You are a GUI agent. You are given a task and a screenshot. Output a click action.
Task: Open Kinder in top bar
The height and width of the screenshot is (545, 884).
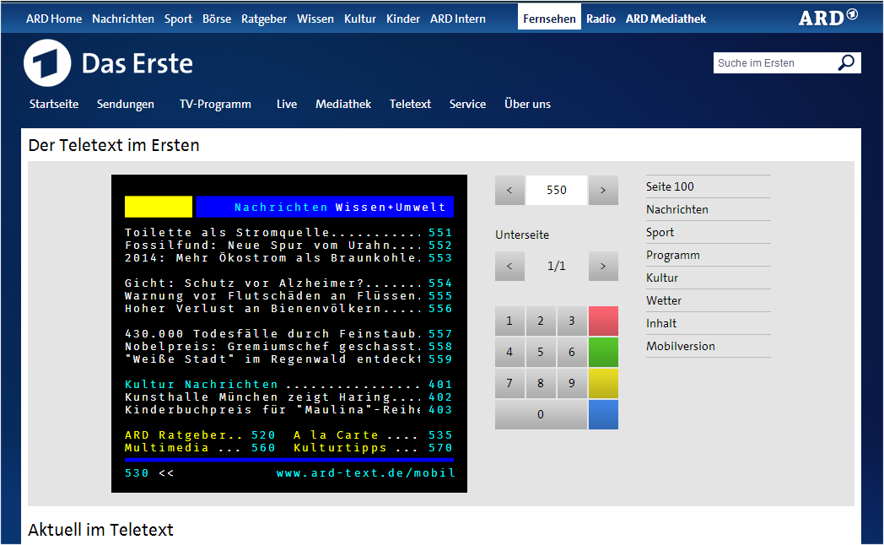point(403,19)
